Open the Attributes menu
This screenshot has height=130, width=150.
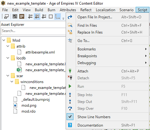(68, 10)
